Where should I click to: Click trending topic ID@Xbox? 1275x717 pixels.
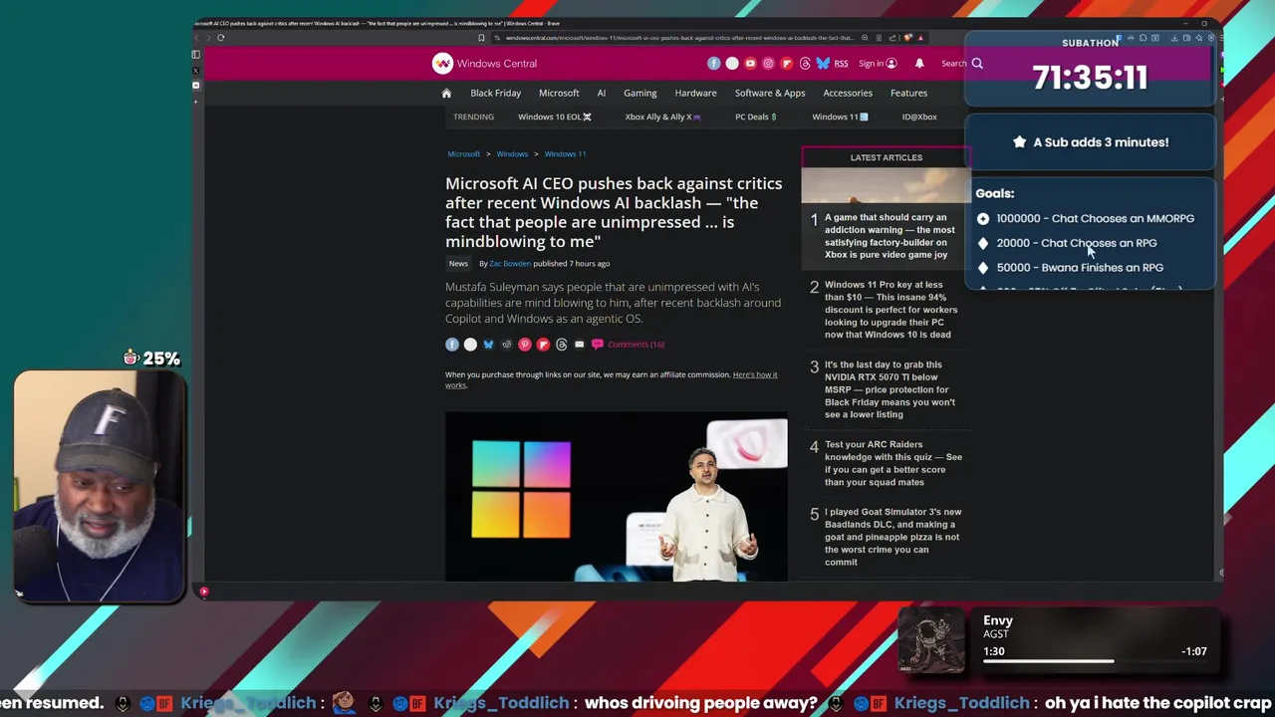click(919, 117)
